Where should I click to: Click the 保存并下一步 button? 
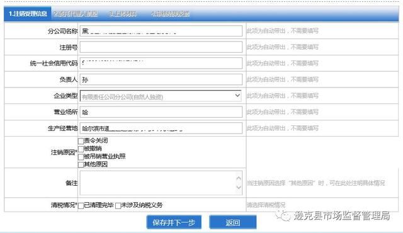(x=174, y=222)
